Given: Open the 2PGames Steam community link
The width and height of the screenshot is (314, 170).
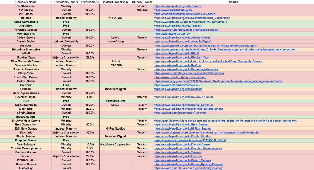Looking at the screenshot, I should click(x=184, y=14).
